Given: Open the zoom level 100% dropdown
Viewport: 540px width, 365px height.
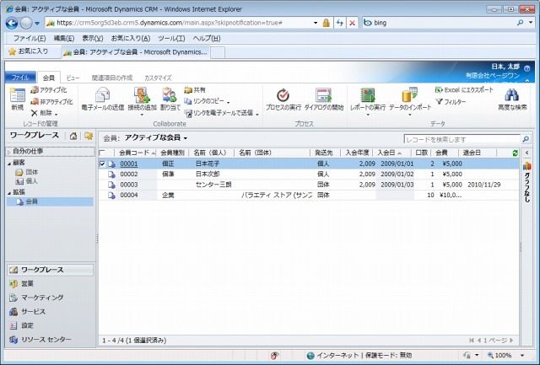Looking at the screenshot, I should (522, 356).
